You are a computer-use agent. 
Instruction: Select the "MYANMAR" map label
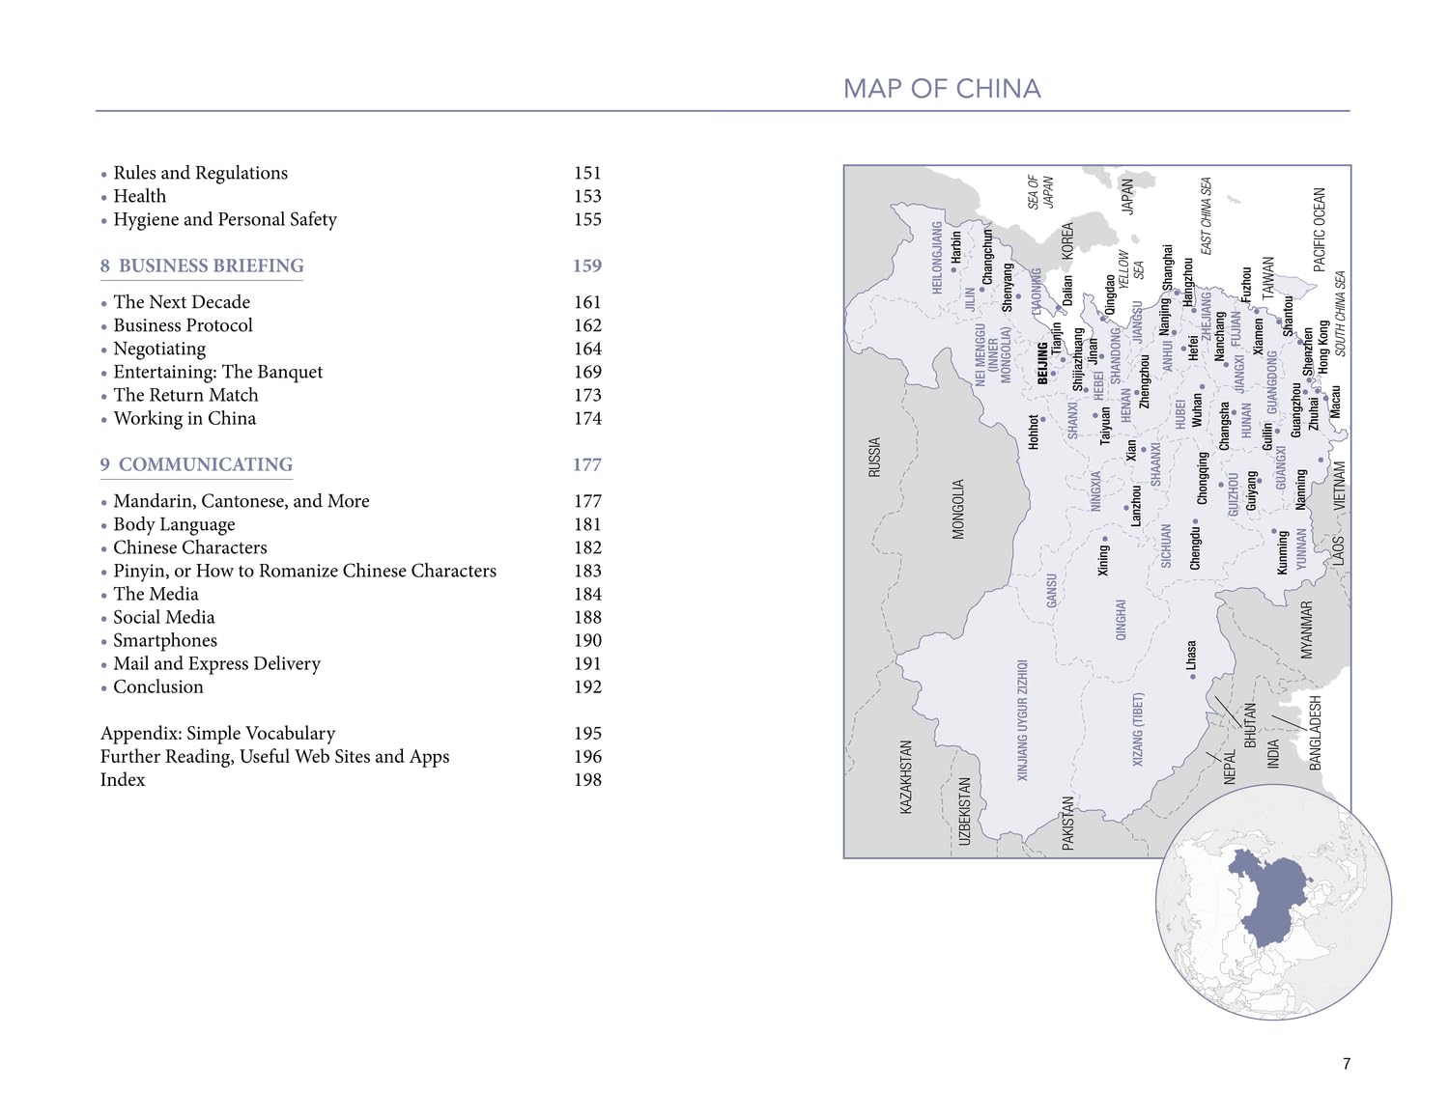pyautogui.click(x=1307, y=629)
